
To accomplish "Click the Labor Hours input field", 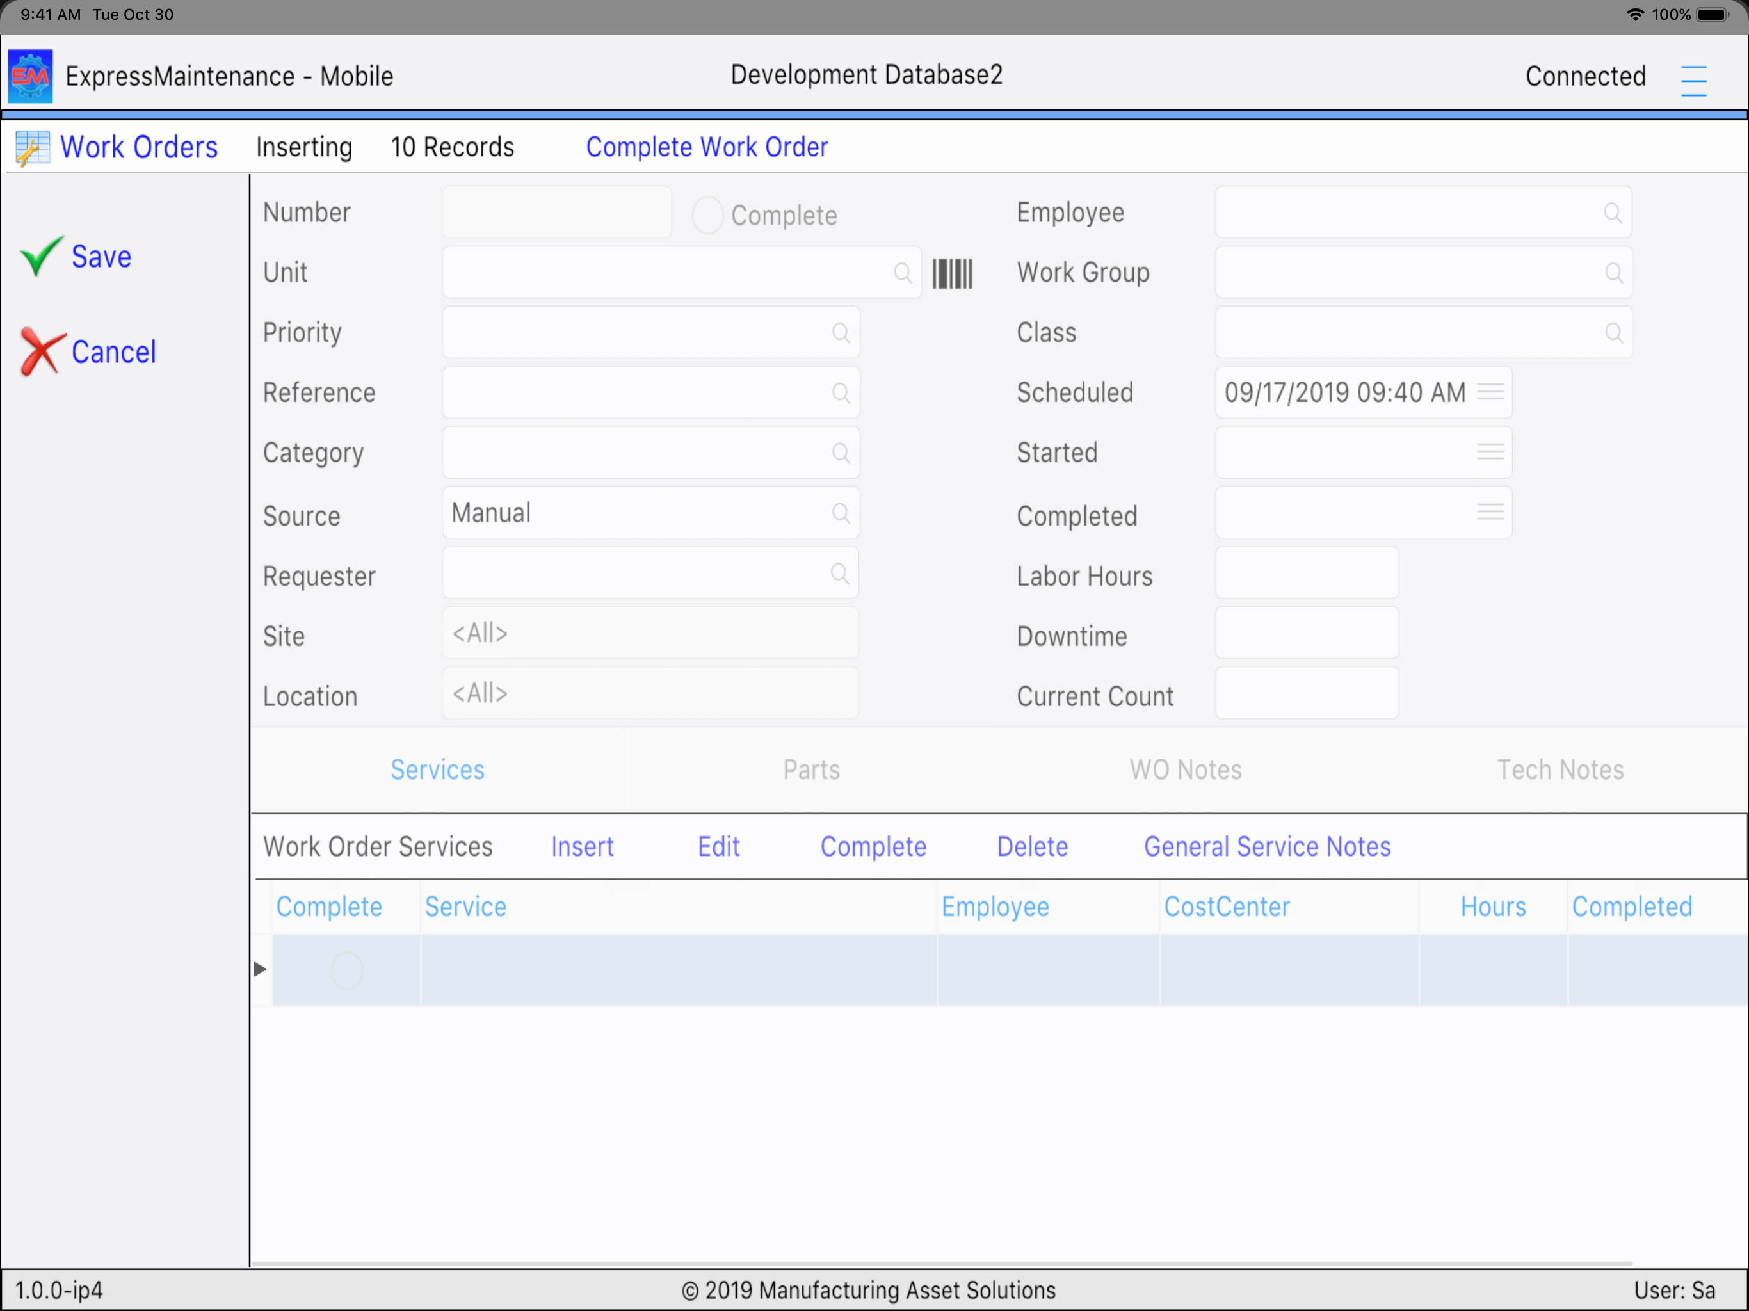I will coord(1306,572).
